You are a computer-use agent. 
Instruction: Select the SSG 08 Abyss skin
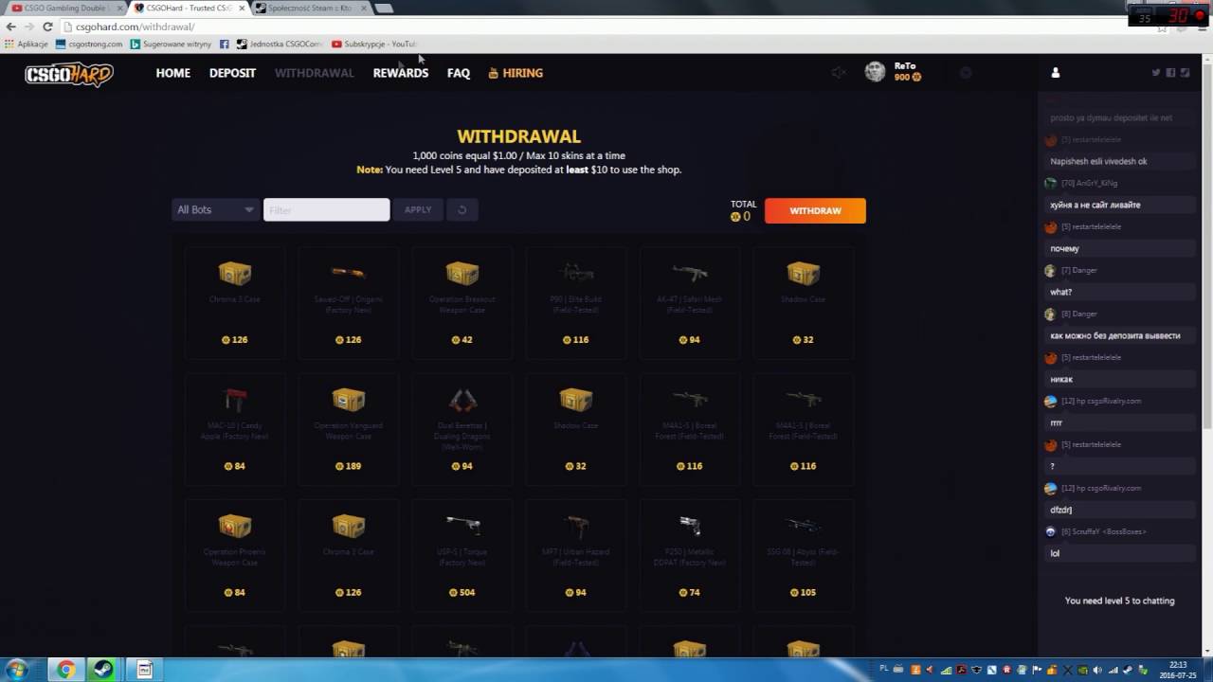click(x=804, y=555)
